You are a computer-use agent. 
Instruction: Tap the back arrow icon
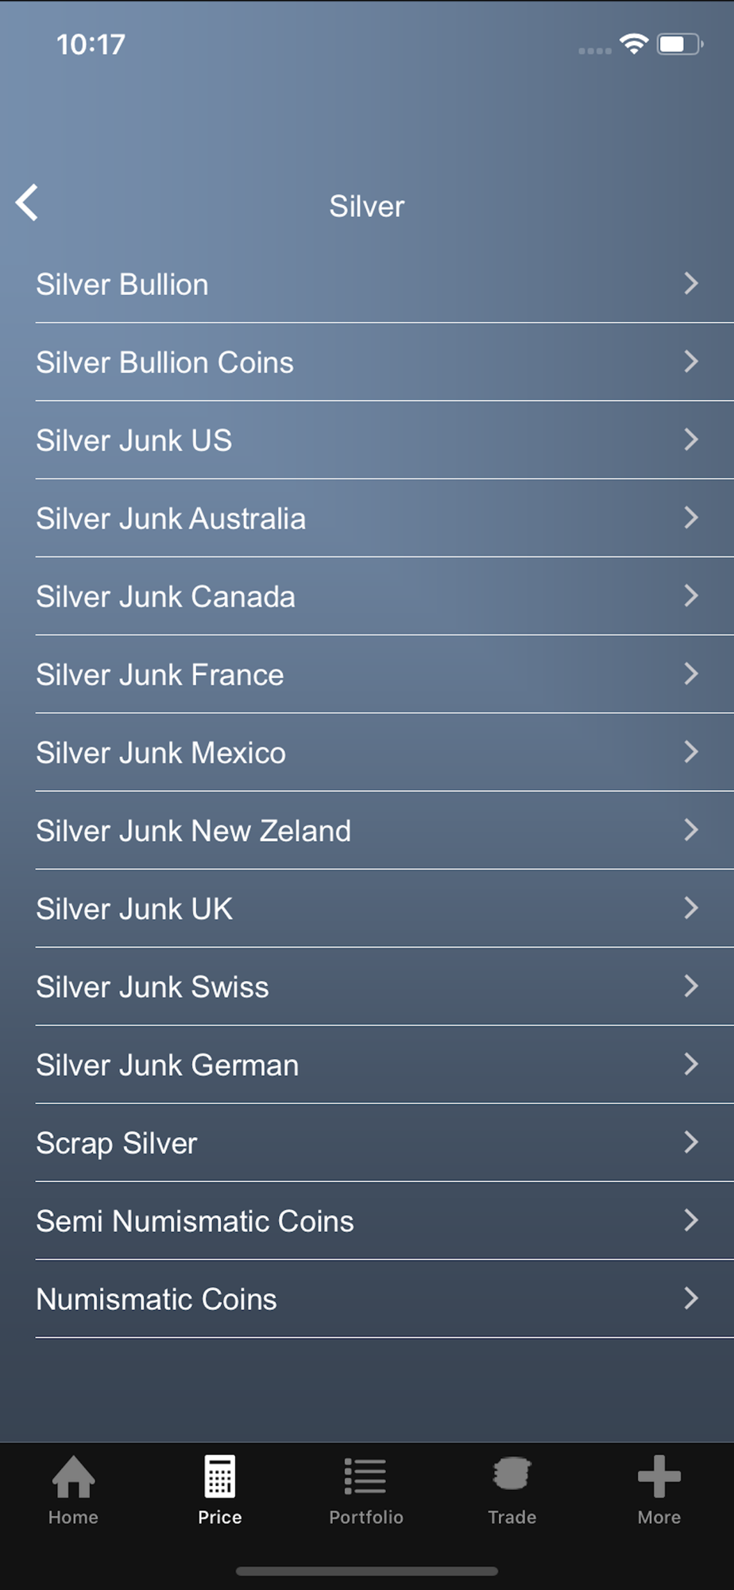tap(27, 203)
